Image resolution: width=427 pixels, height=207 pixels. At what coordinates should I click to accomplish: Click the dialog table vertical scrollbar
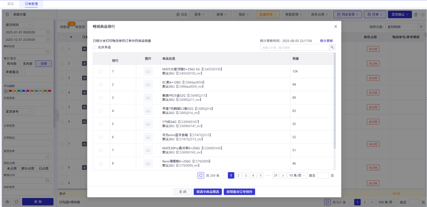tap(335, 101)
